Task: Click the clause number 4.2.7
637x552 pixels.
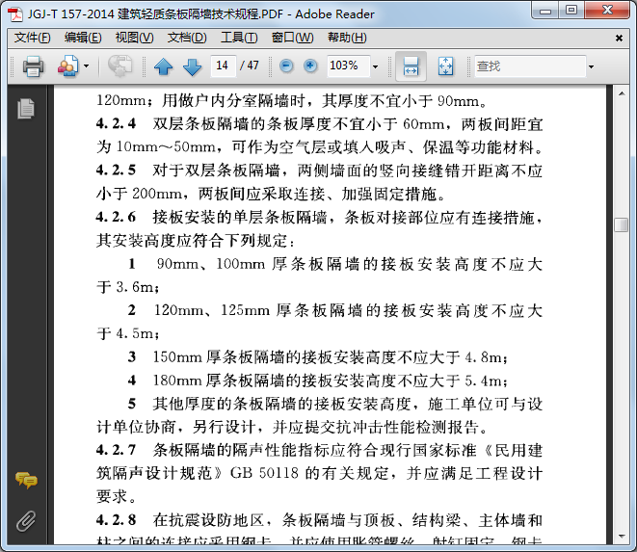Action: pos(116,450)
